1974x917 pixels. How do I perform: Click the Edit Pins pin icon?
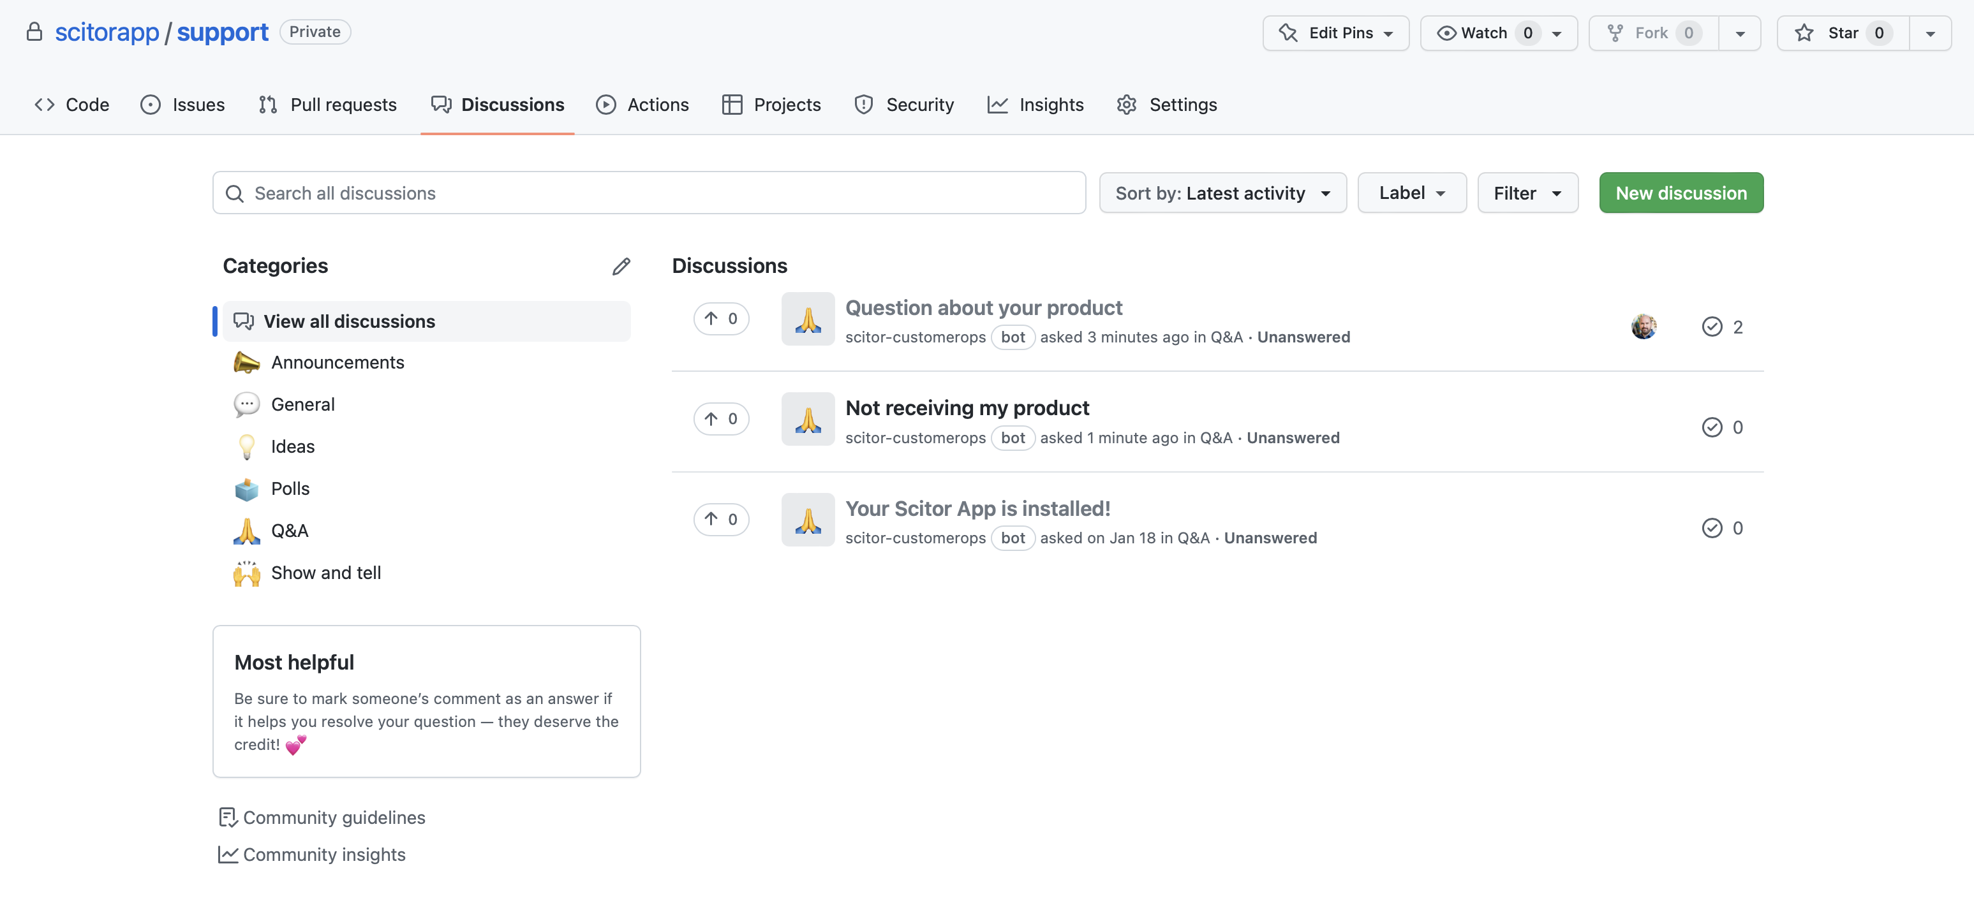click(x=1288, y=33)
